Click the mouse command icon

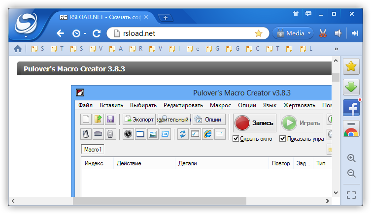pos(86,134)
